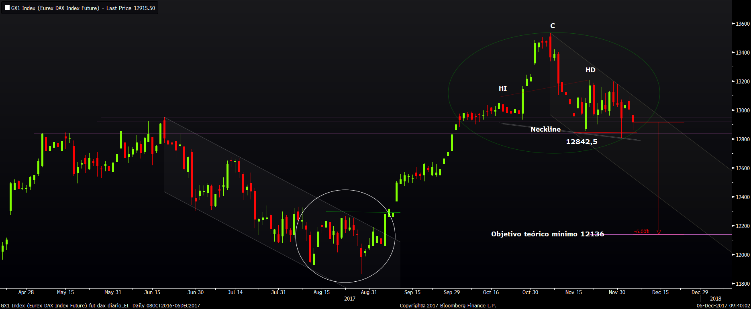Click the 'Jul 14' date axis label
Image resolution: width=751 pixels, height=309 pixels.
click(x=235, y=292)
